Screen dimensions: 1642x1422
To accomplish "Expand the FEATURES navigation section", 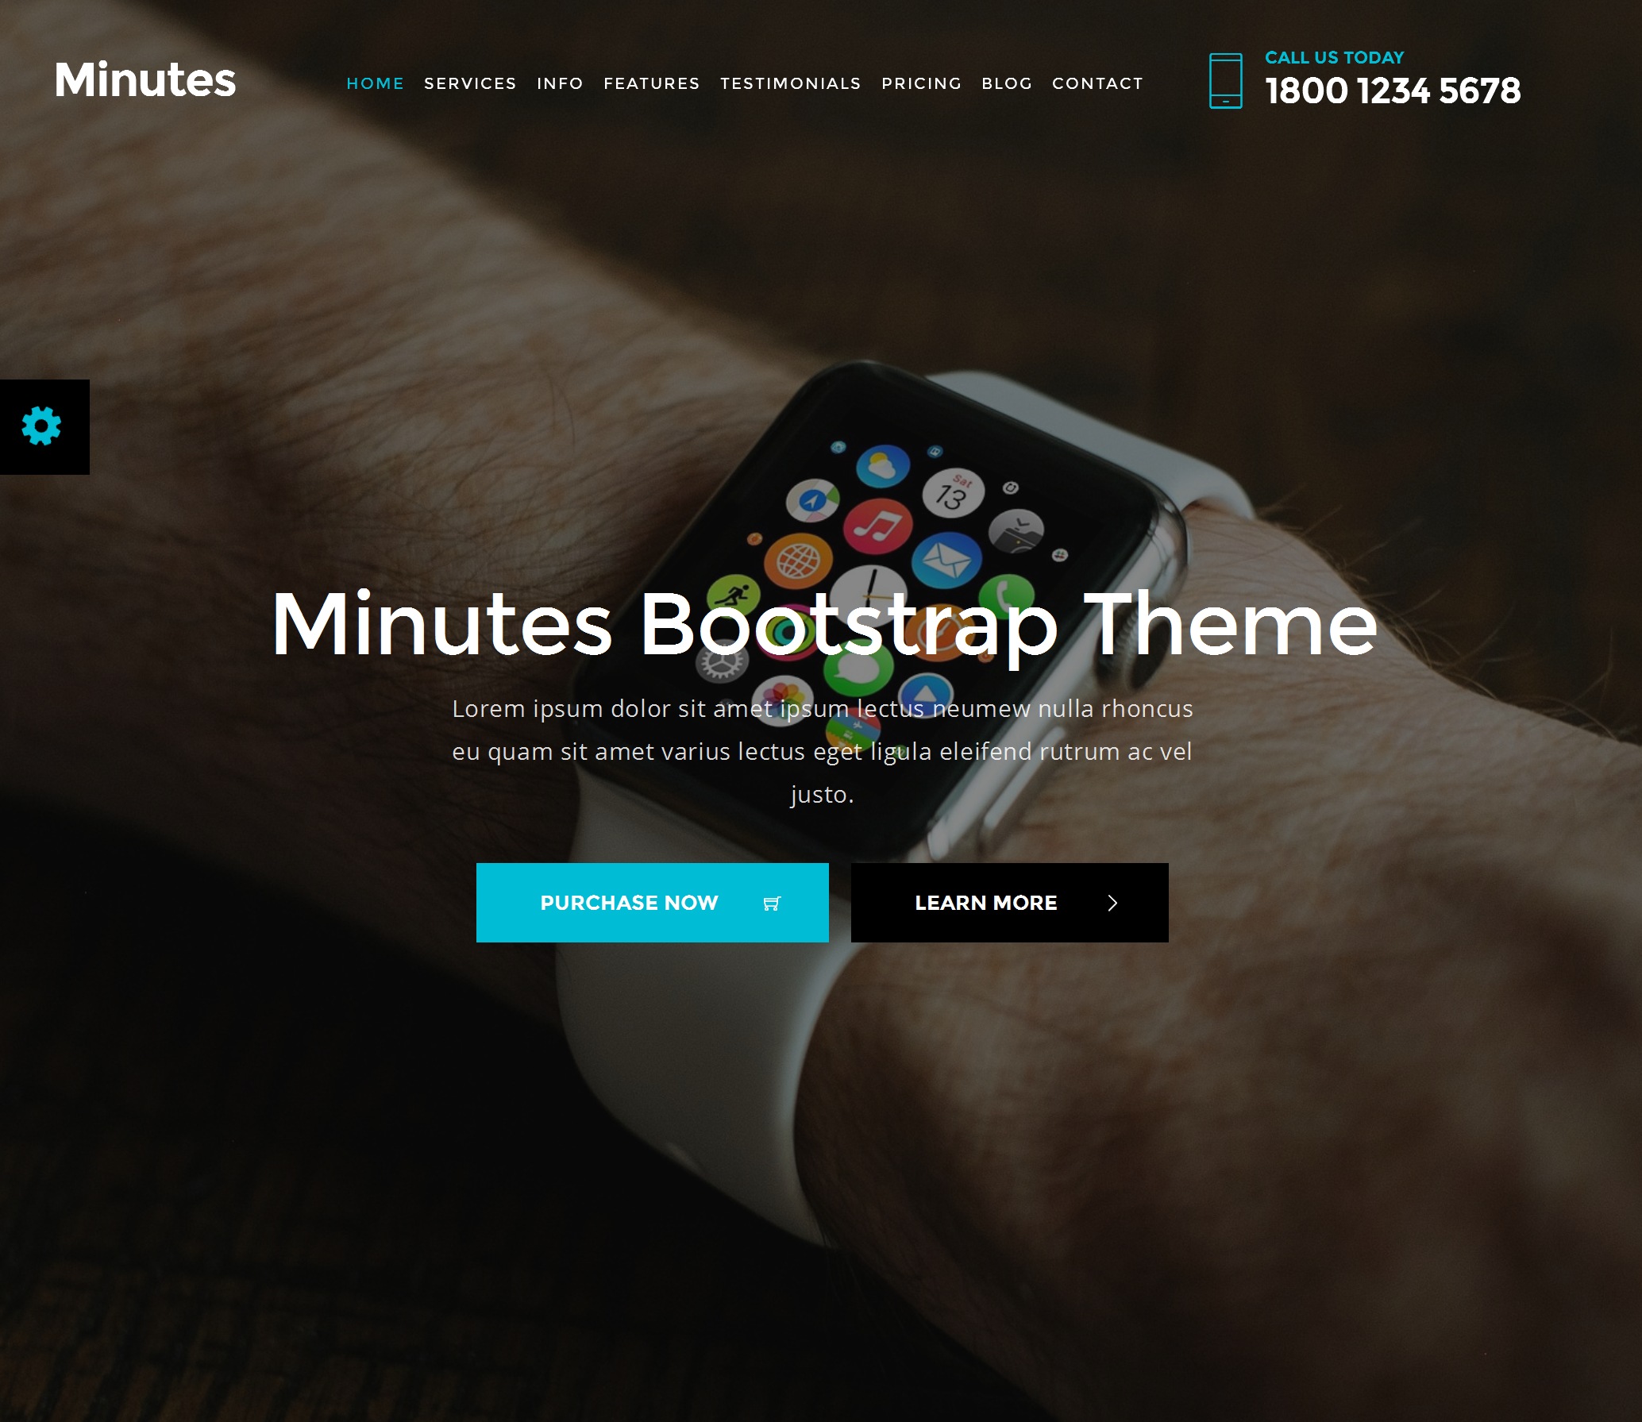I will pyautogui.click(x=650, y=83).
